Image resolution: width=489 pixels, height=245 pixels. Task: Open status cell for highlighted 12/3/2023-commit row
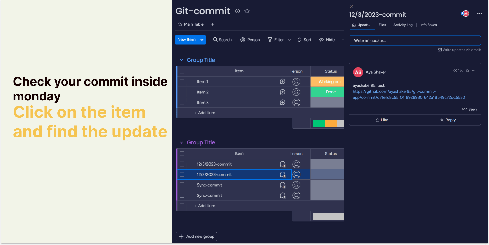[x=327, y=175]
